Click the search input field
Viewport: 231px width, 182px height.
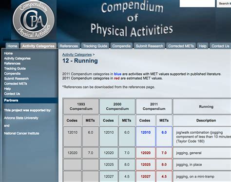197,3
